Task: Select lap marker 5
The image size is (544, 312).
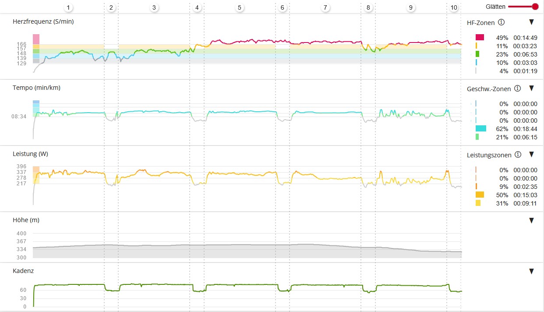Action: point(239,8)
